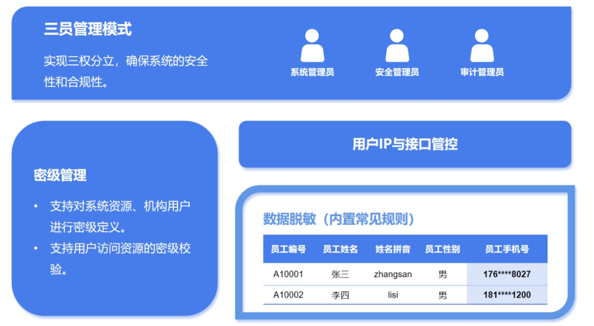The height and width of the screenshot is (326, 594).
Task: Select the masked phone 176****8027 cell
Action: tap(507, 274)
